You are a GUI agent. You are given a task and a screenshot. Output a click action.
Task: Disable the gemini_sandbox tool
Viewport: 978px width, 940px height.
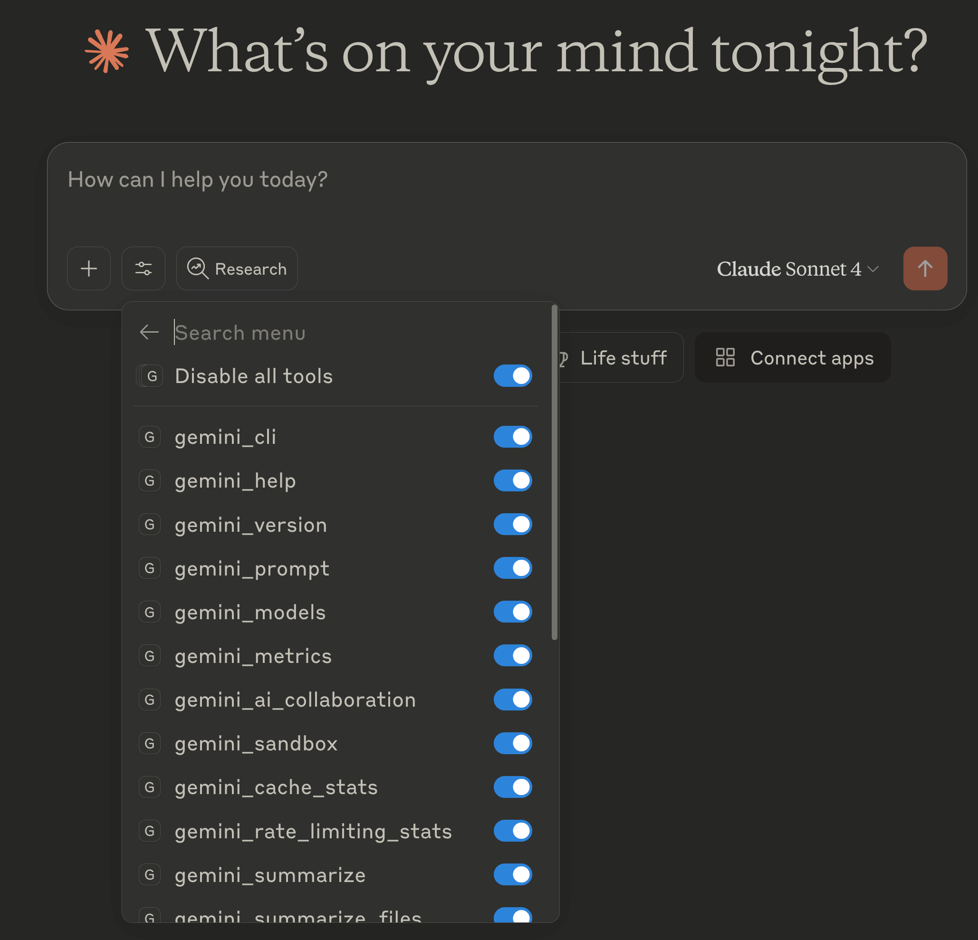click(x=513, y=743)
